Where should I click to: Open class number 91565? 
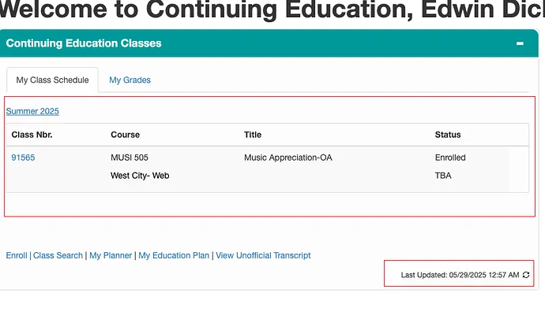pyautogui.click(x=23, y=158)
